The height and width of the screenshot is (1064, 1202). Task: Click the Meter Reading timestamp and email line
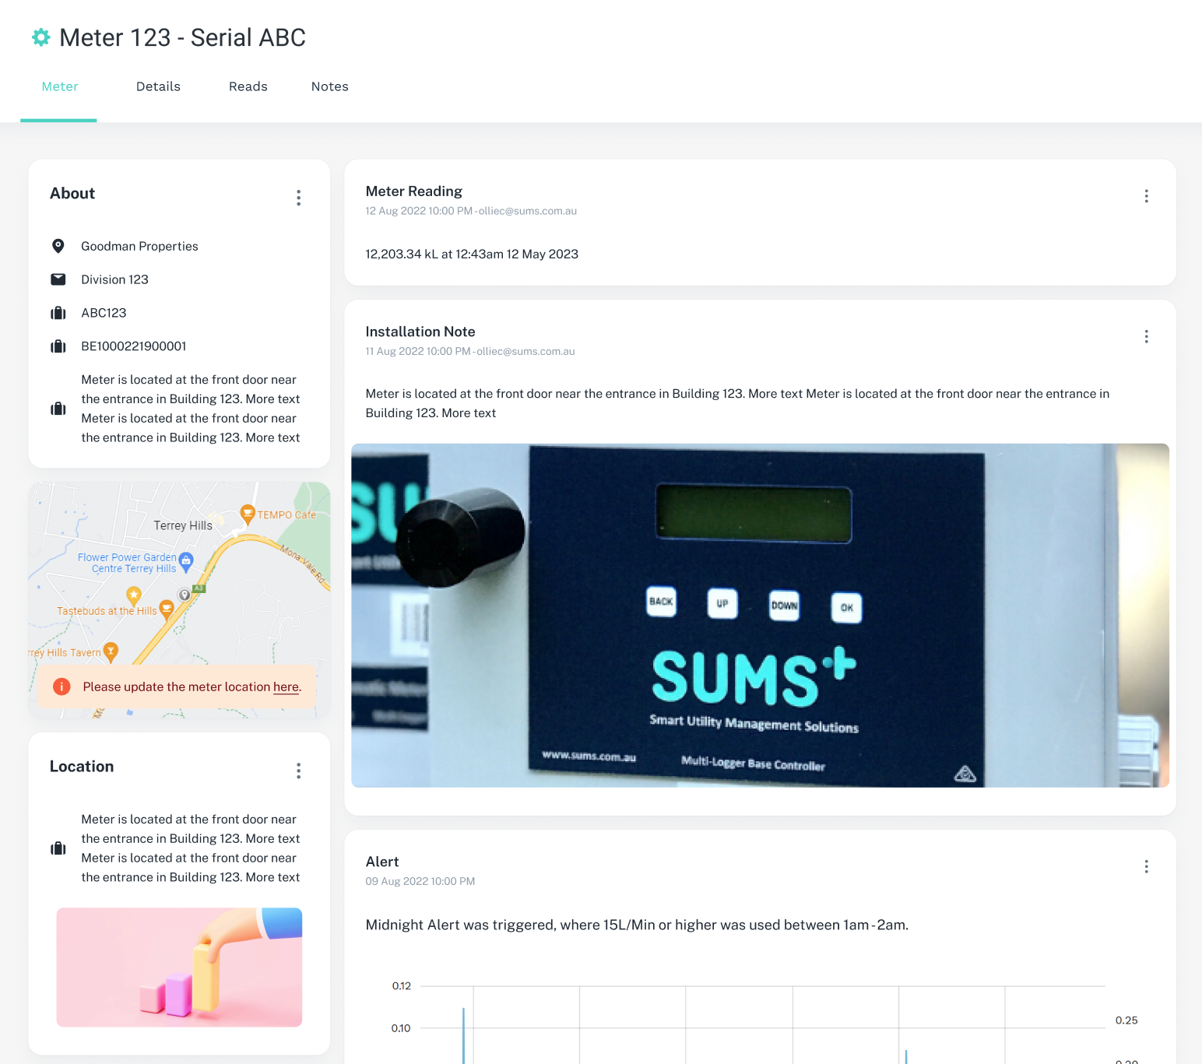tap(471, 211)
